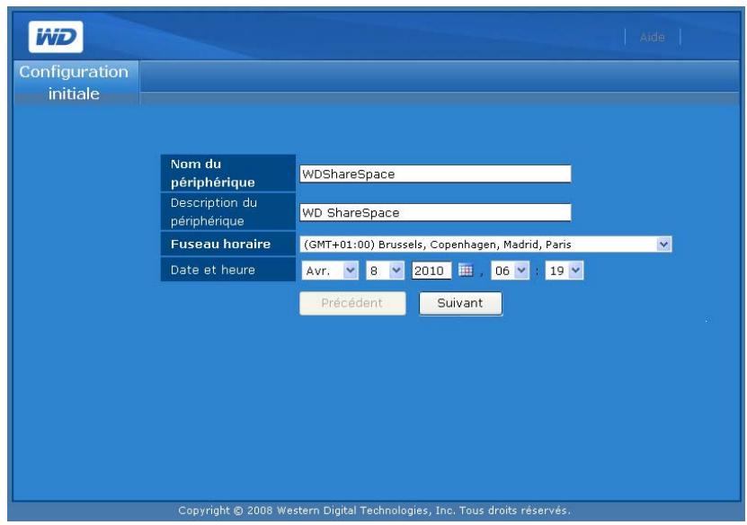Edit the Nom du périphérique field

click(x=435, y=174)
